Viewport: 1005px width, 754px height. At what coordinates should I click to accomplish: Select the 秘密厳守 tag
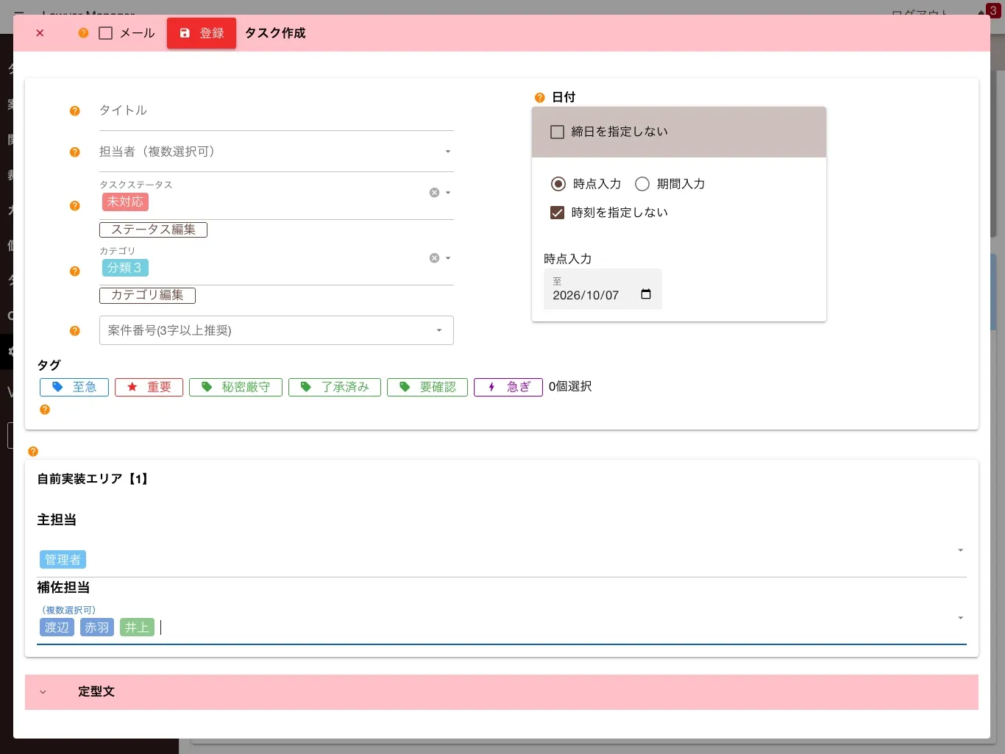coord(235,387)
